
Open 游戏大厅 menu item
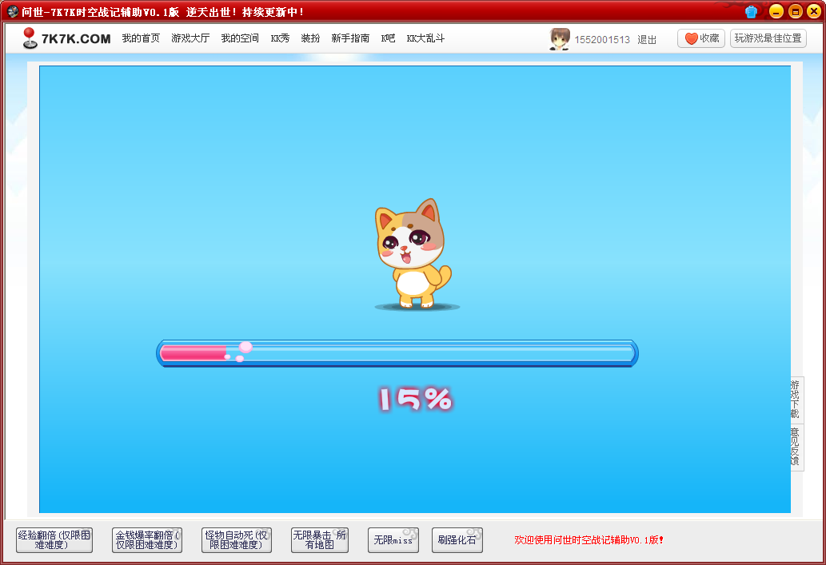tap(190, 38)
